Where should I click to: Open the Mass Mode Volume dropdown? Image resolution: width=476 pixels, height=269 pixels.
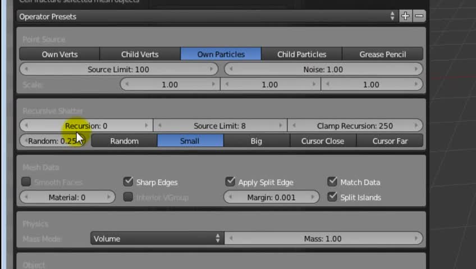[x=157, y=238]
